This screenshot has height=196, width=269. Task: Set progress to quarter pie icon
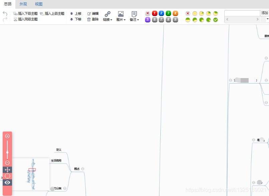(209, 13)
